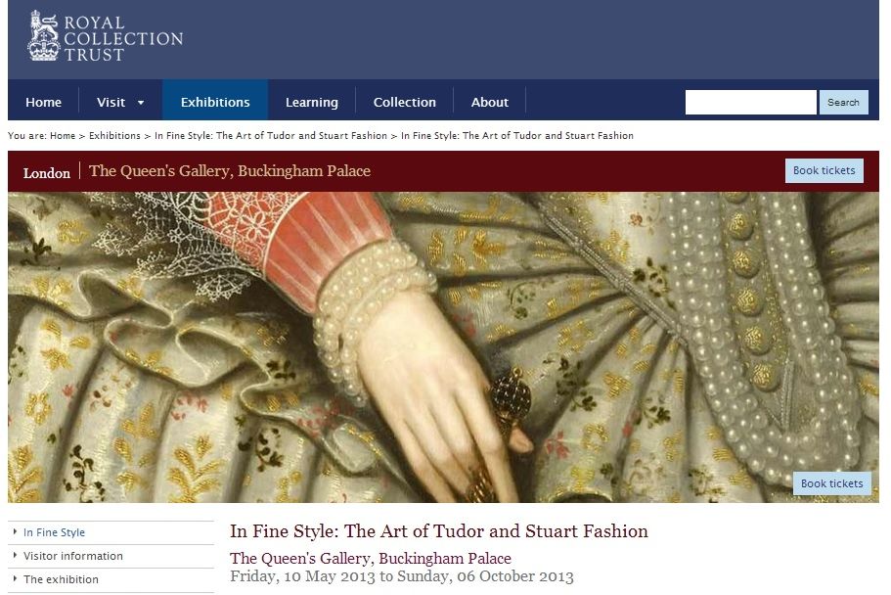Select In Fine Style in sidebar
Viewport: 891px width, 595px height.
coord(54,533)
